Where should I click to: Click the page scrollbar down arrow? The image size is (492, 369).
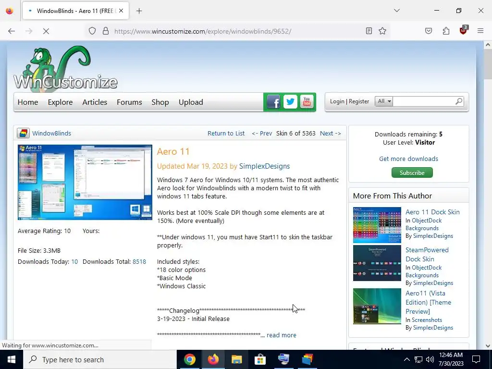[488, 346]
